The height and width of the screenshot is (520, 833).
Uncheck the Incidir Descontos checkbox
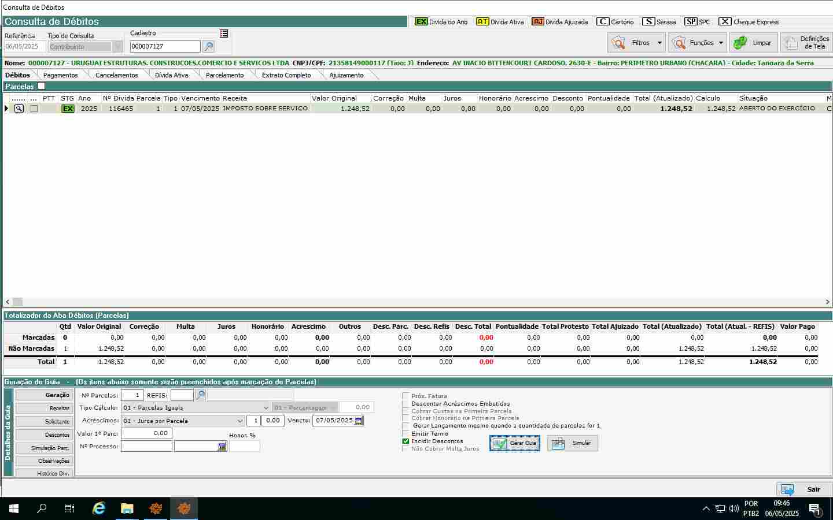coord(406,441)
